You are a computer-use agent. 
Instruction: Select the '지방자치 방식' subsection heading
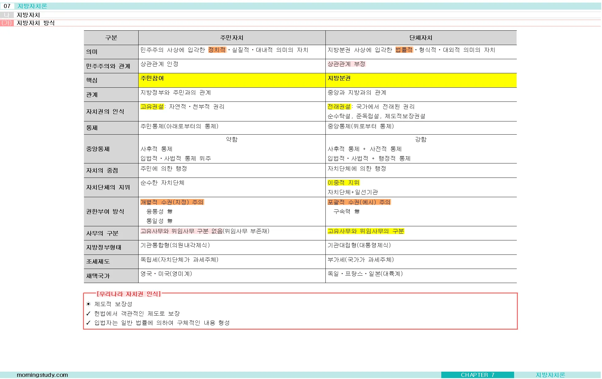(36, 23)
